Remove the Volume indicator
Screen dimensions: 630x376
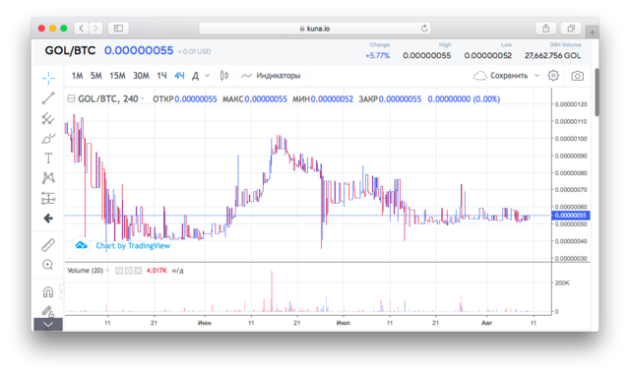tap(138, 271)
